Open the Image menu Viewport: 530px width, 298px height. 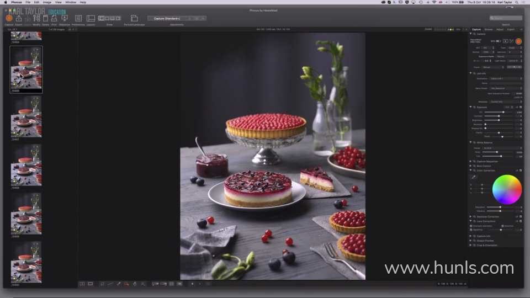[46, 2]
